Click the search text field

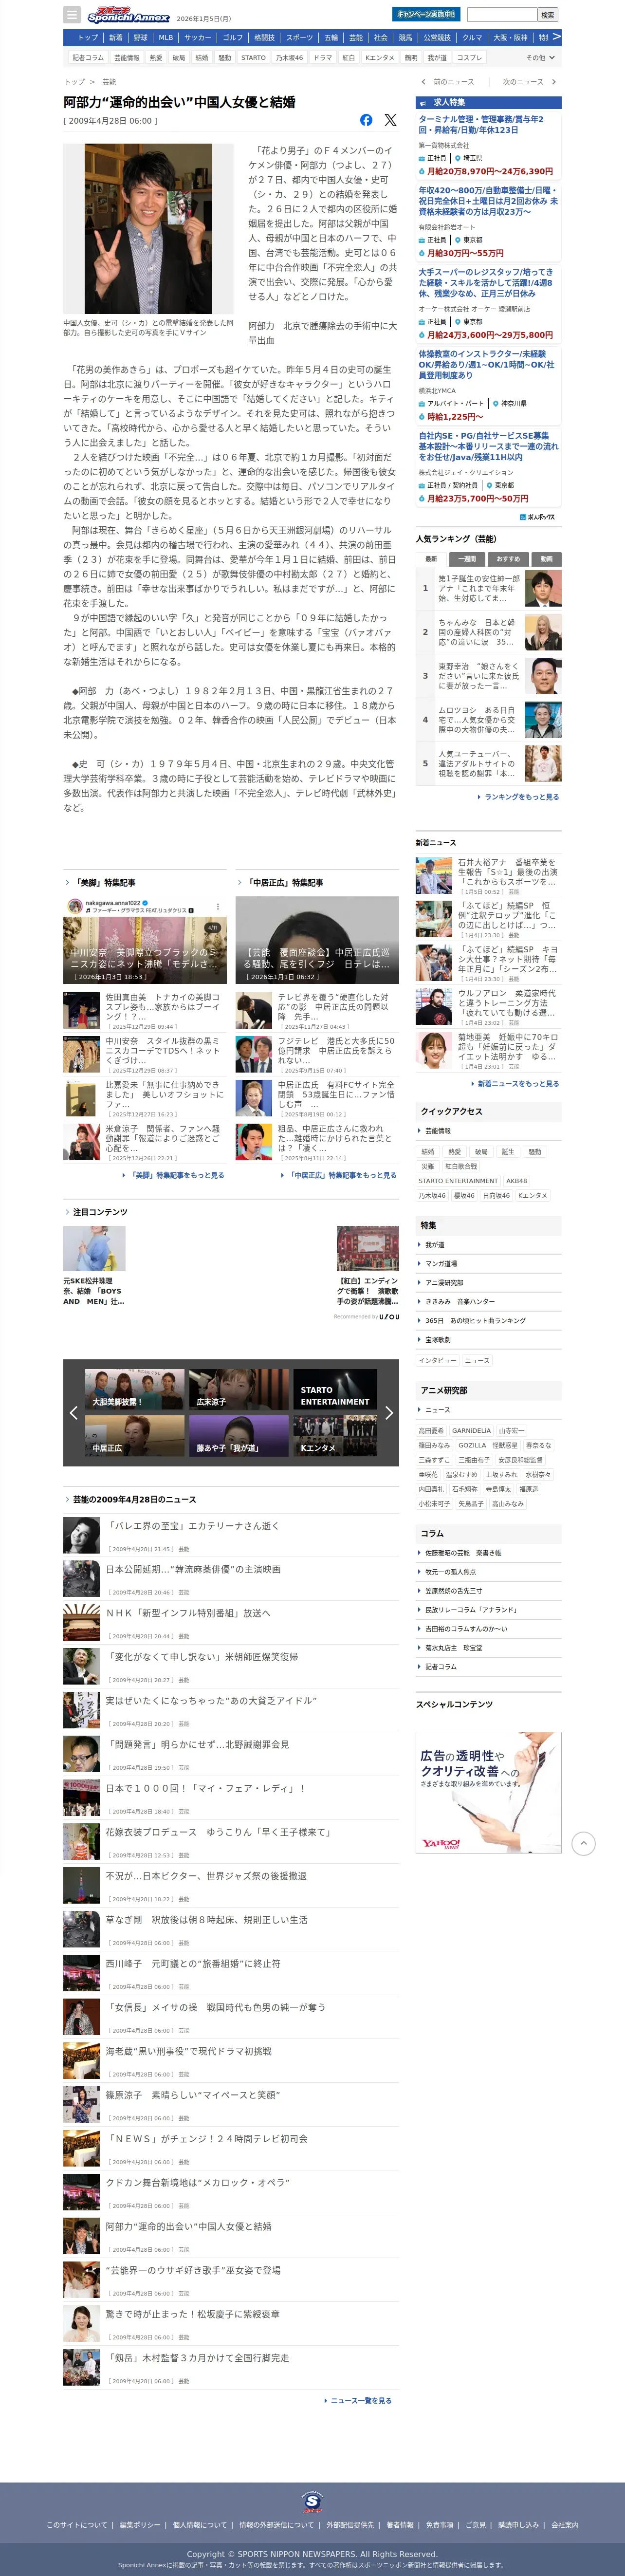pos(502,15)
